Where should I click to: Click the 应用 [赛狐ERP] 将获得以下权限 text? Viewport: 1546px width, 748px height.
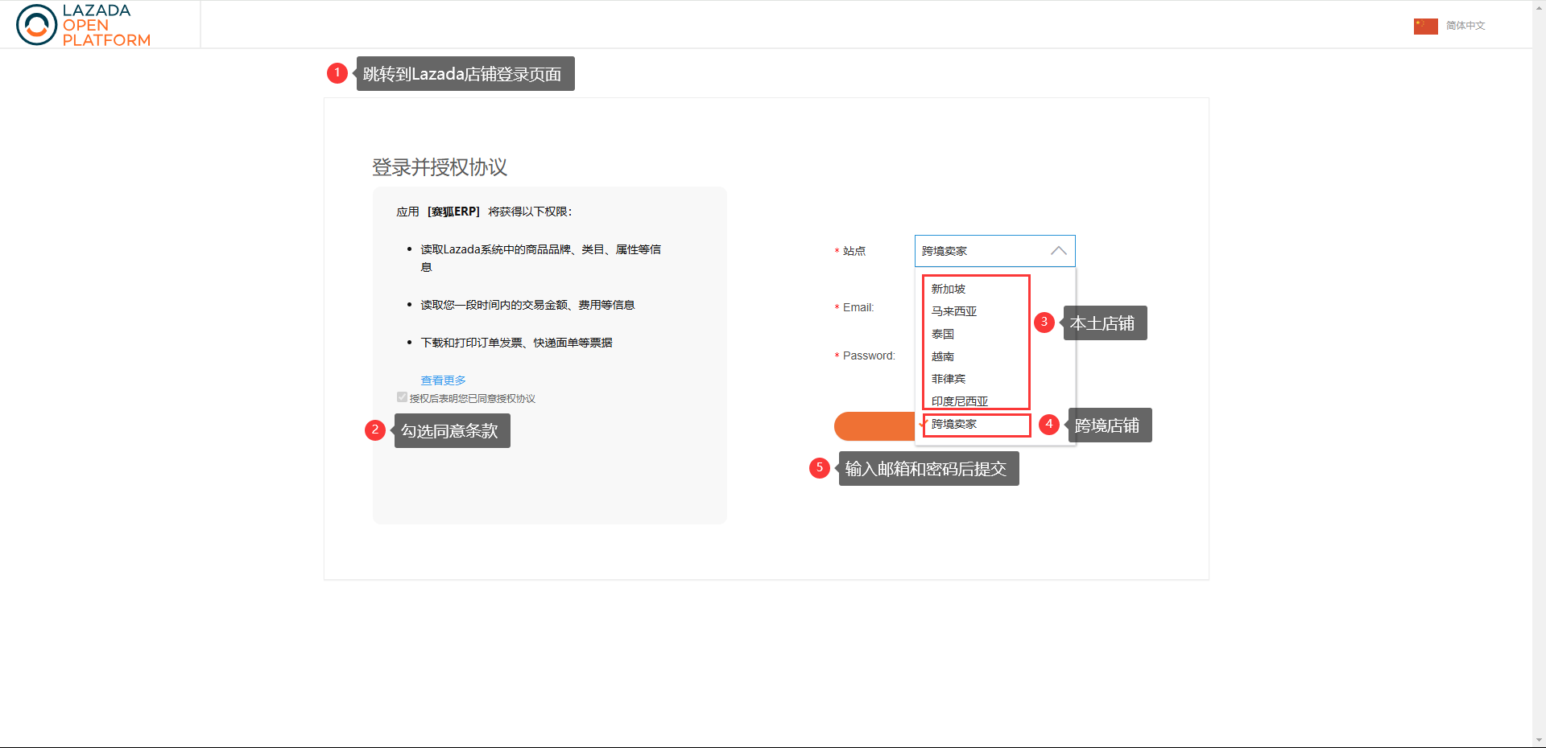point(484,212)
